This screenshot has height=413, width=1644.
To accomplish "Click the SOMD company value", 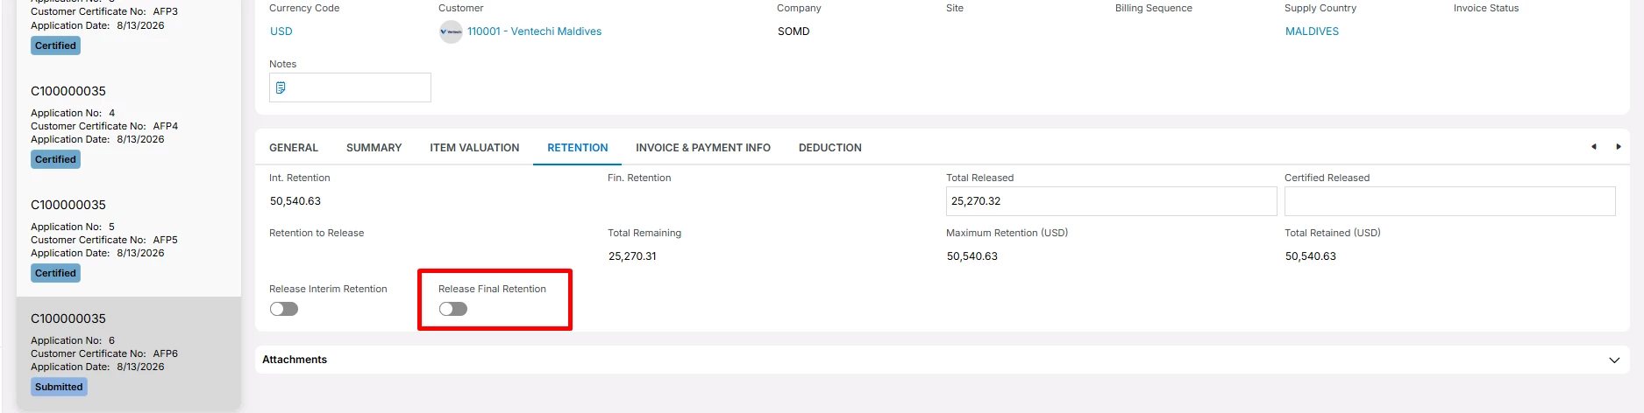I will [794, 31].
